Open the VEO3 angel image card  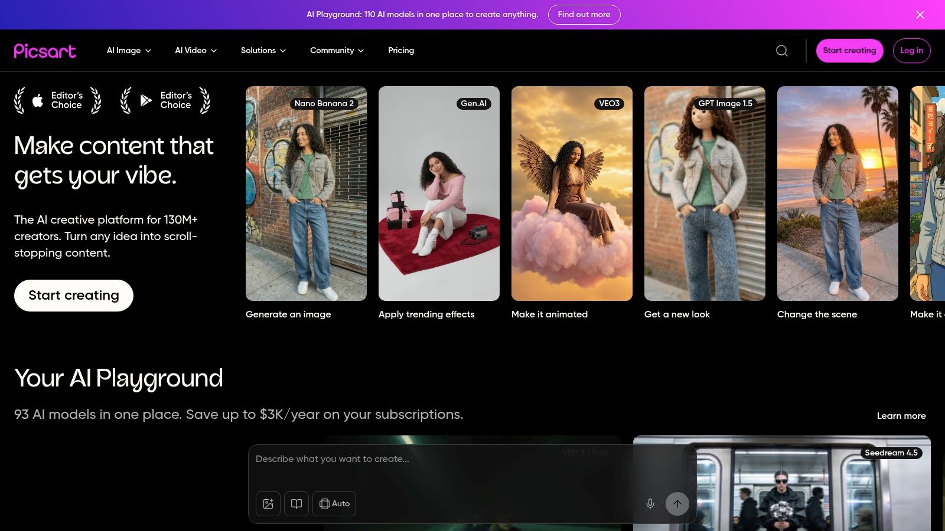pyautogui.click(x=572, y=194)
